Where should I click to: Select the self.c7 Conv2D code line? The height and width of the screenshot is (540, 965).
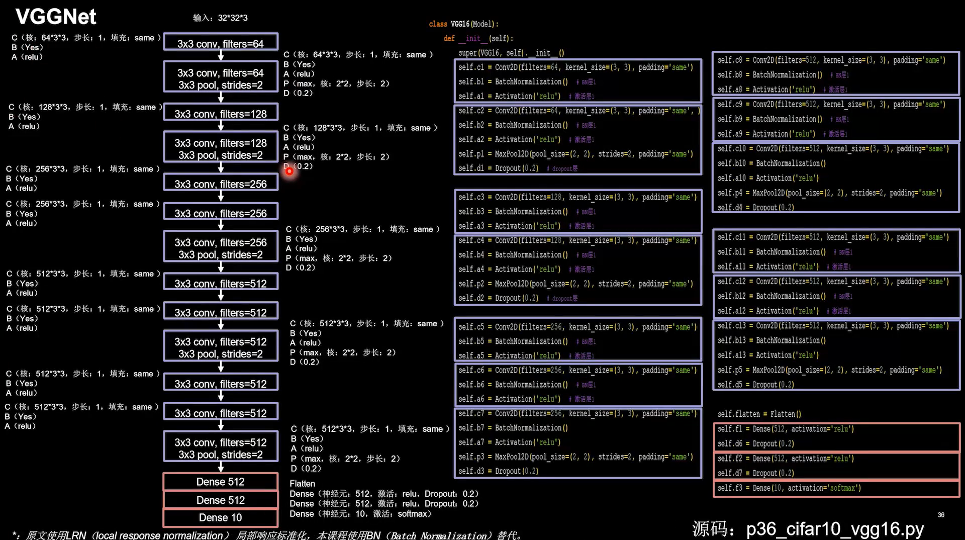tap(577, 413)
